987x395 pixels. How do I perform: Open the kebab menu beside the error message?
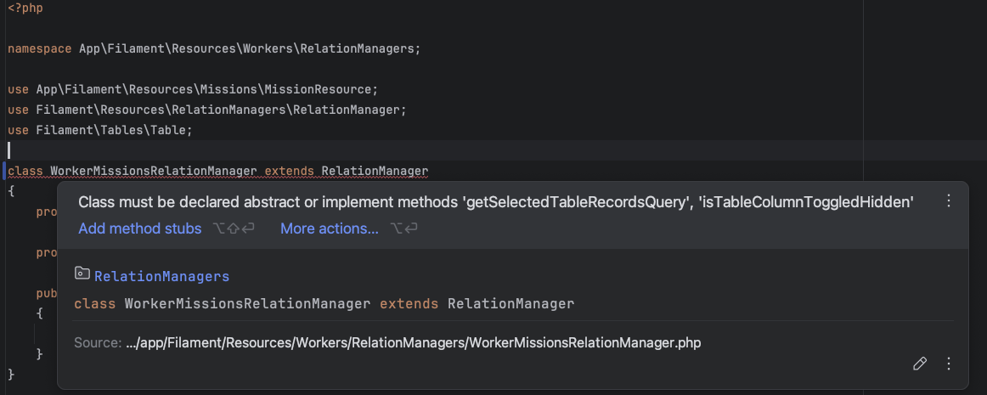[949, 201]
